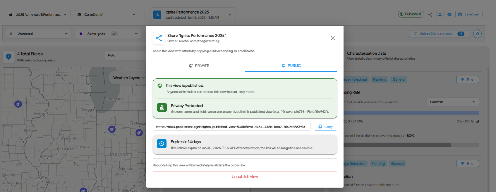Click the Unpublish View button
This screenshot has height=192, width=496.
[245, 176]
